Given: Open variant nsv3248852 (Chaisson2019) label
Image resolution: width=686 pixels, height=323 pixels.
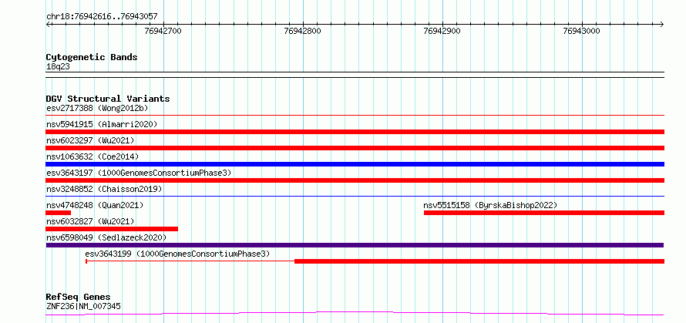Looking at the screenshot, I should coord(104,189).
